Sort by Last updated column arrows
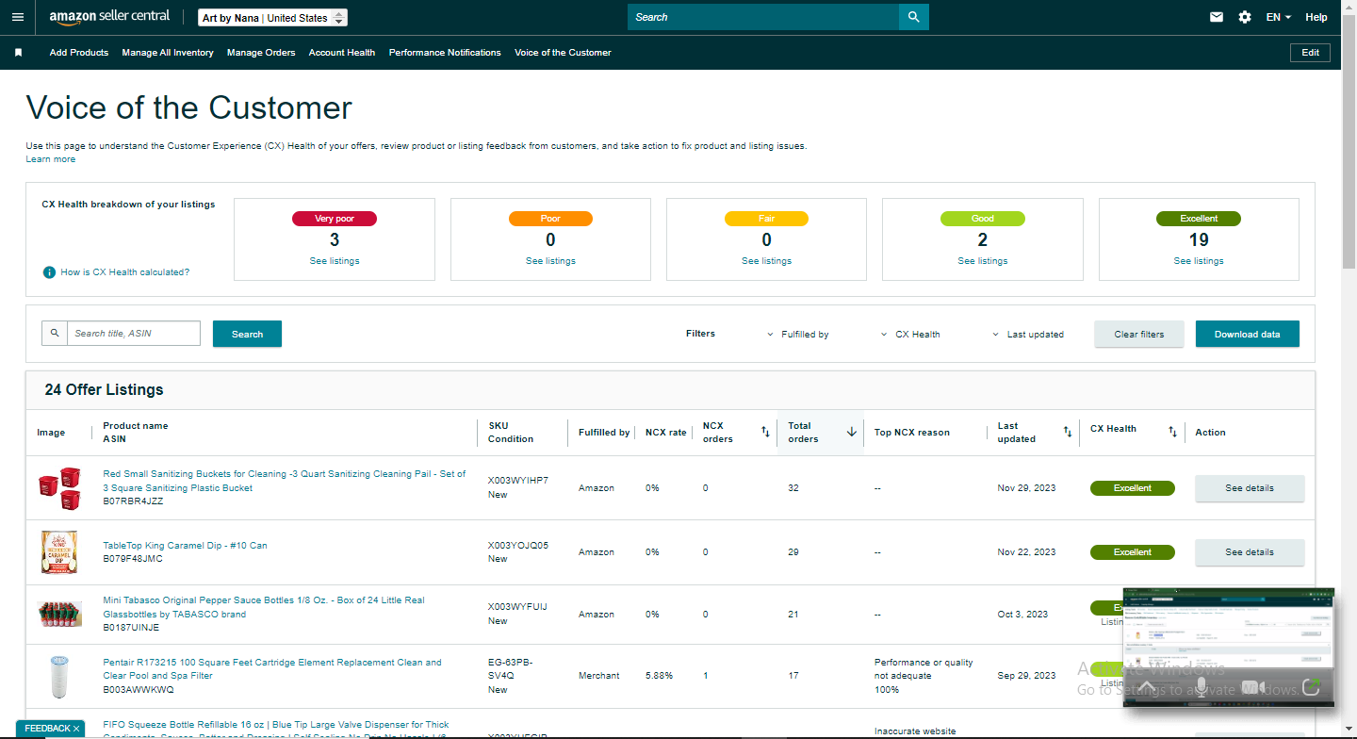Viewport: 1357px width, 739px height. click(x=1068, y=432)
